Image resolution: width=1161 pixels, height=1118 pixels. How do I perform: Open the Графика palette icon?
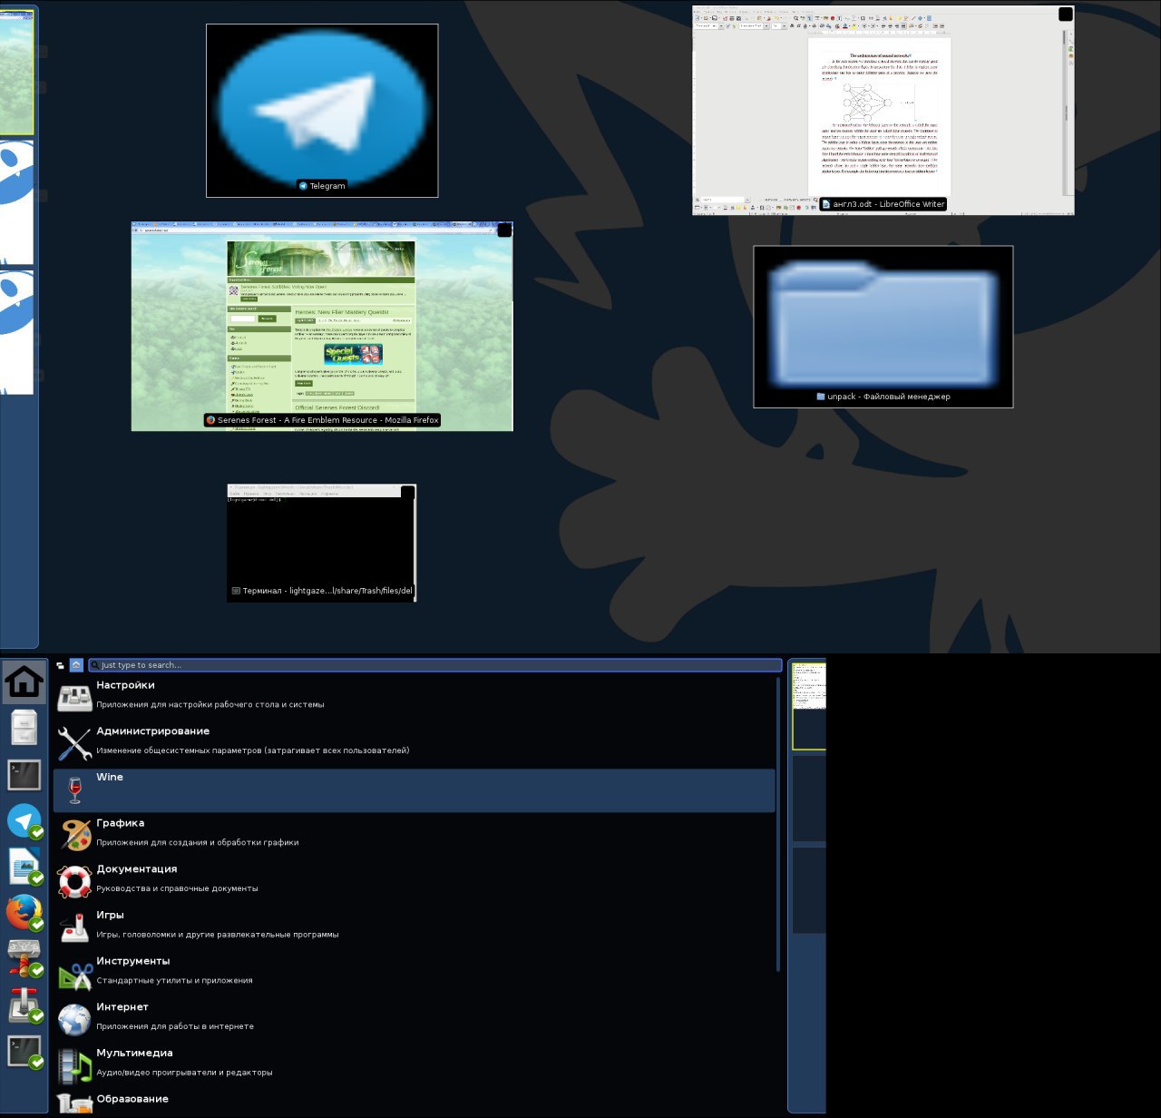(74, 835)
